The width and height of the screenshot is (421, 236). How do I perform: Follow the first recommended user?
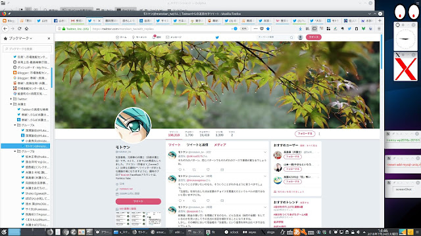292,157
